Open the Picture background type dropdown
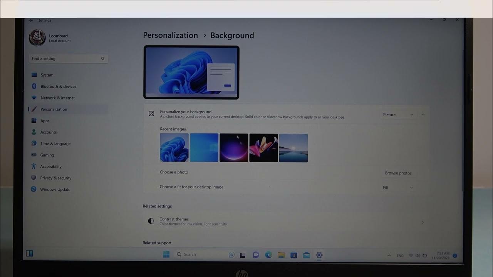493x277 pixels. tap(397, 114)
